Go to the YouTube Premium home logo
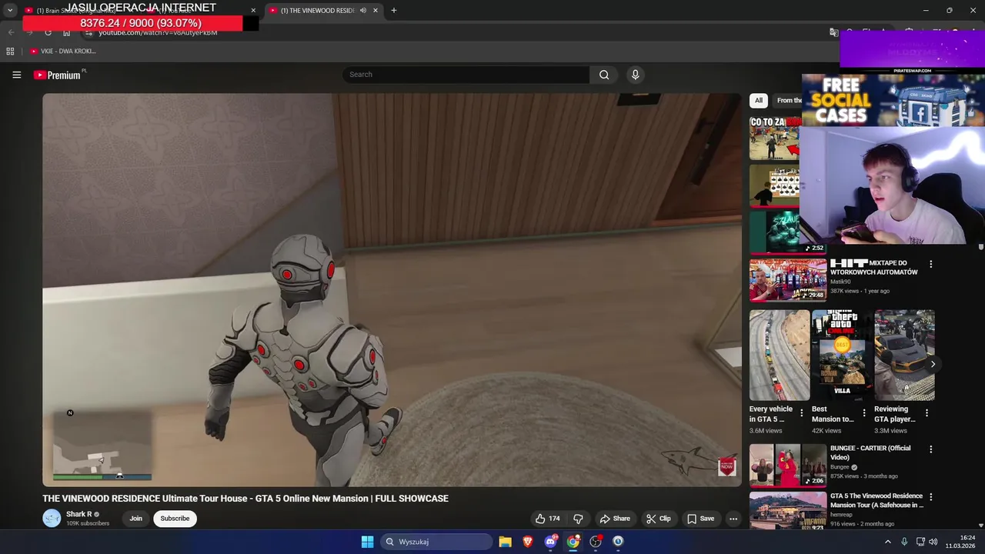Image resolution: width=985 pixels, height=554 pixels. (57, 75)
